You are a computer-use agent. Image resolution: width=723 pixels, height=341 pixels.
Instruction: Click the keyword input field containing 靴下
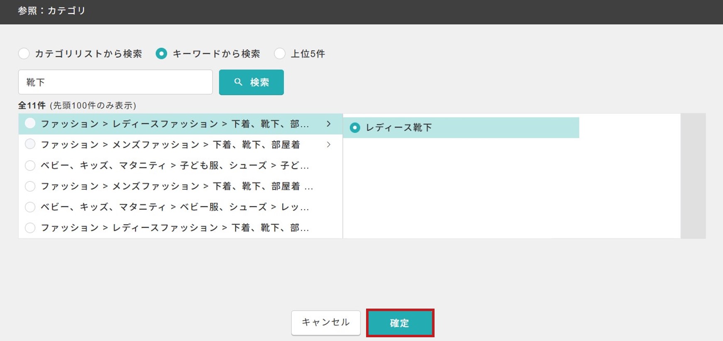pyautogui.click(x=115, y=82)
